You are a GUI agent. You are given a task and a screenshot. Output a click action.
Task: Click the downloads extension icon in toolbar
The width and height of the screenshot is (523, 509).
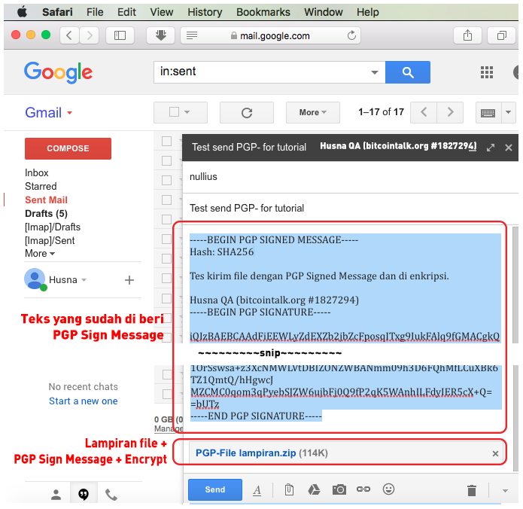161,35
